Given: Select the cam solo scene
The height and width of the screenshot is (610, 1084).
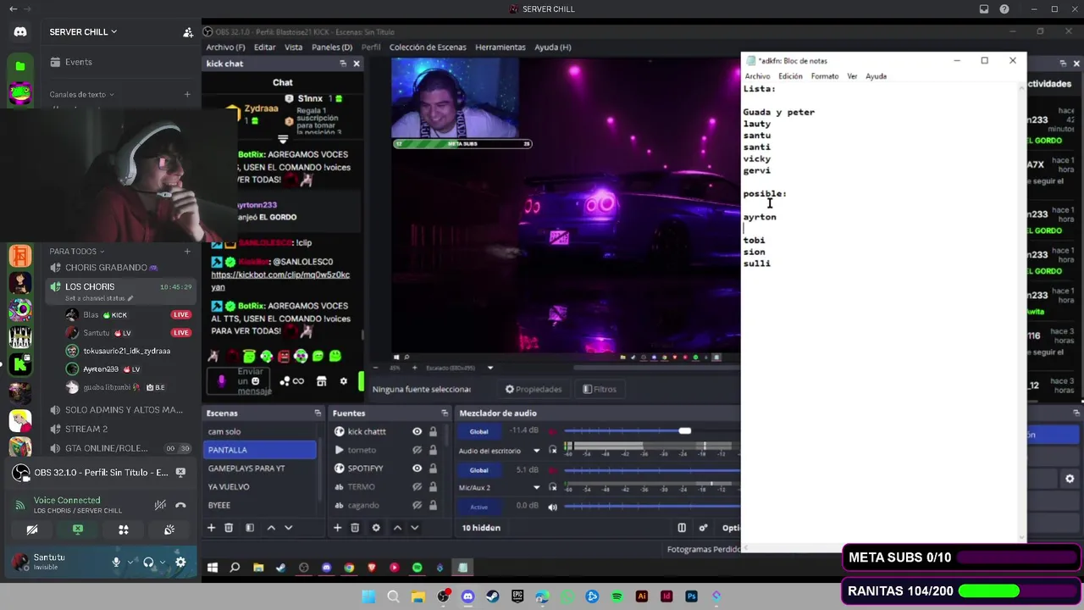Looking at the screenshot, I should point(260,431).
